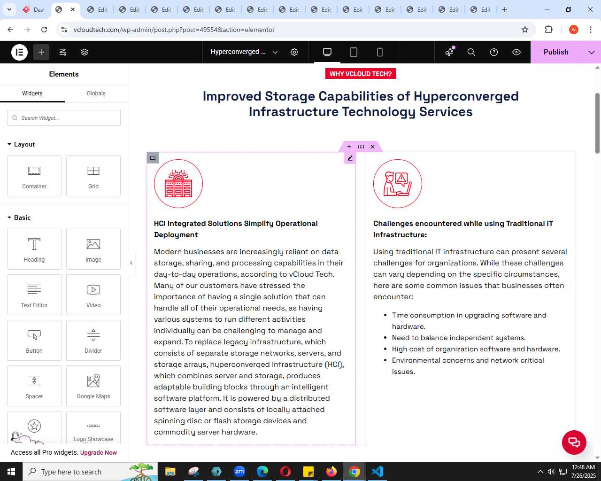This screenshot has width=601, height=481.
Task: Open page settings gear icon
Action: [294, 52]
